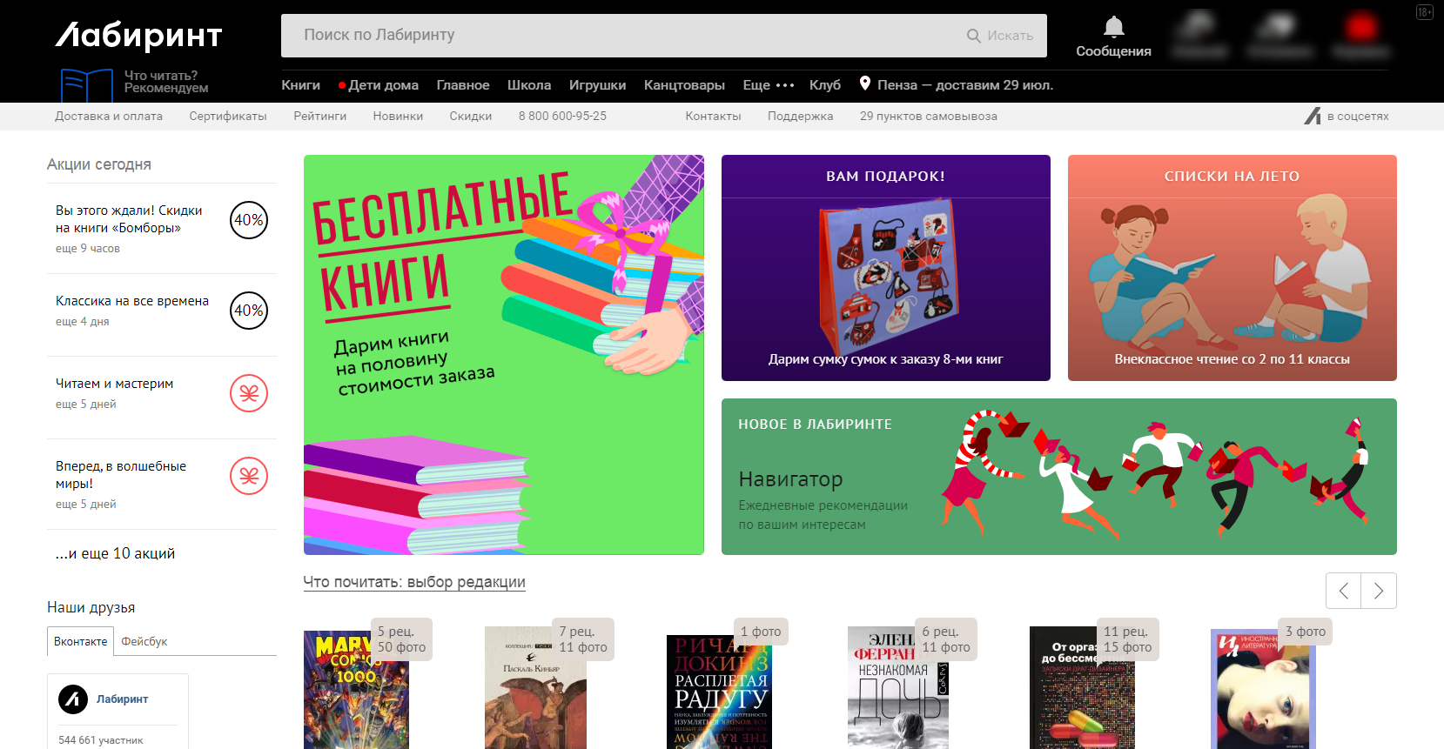Open 'Списки на лето' banner

pyautogui.click(x=1232, y=268)
